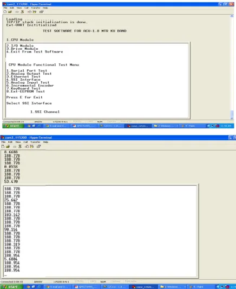Open Call menu in lower HyperTerminal window
Screen dimensions: 236x289
(25, 142)
